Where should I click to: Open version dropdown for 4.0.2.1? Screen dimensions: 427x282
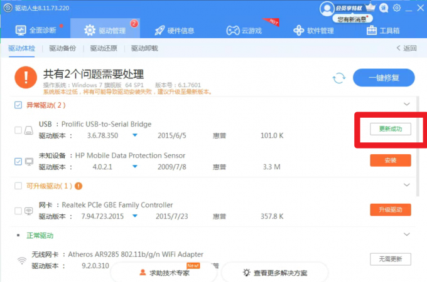coord(135,166)
